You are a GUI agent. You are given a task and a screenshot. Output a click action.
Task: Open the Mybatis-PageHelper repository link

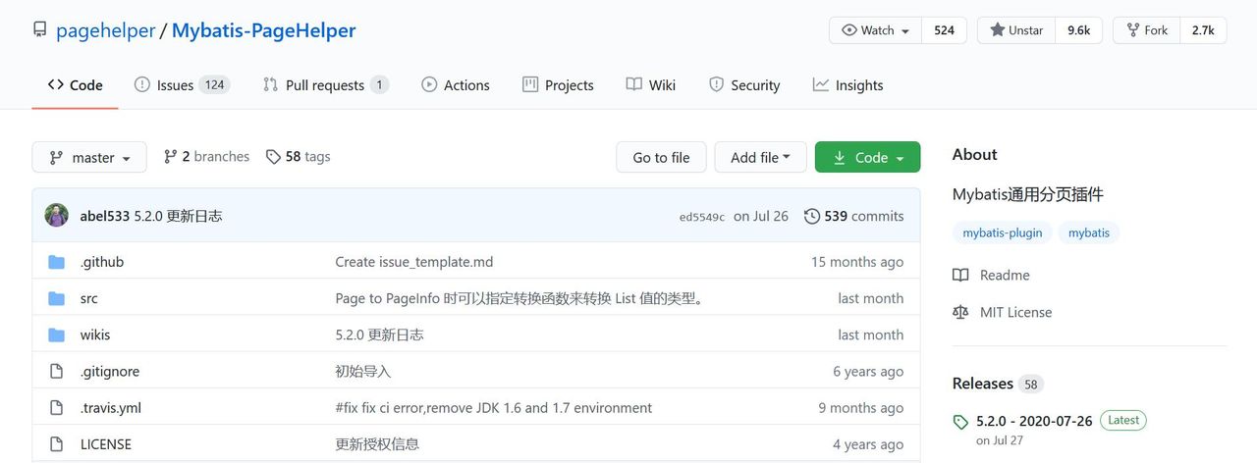(x=263, y=30)
